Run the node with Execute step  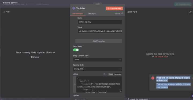coord(114,9)
